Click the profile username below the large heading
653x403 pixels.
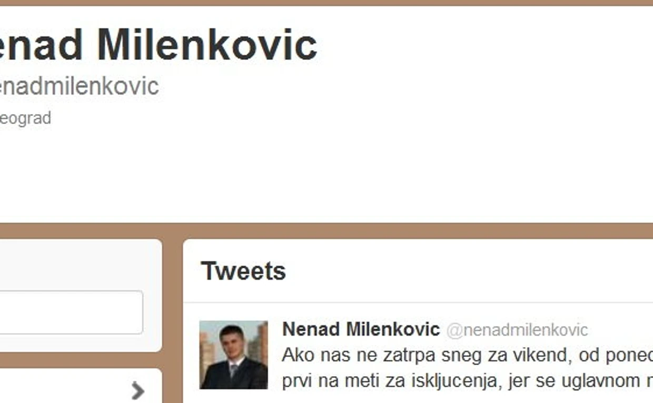79,86
